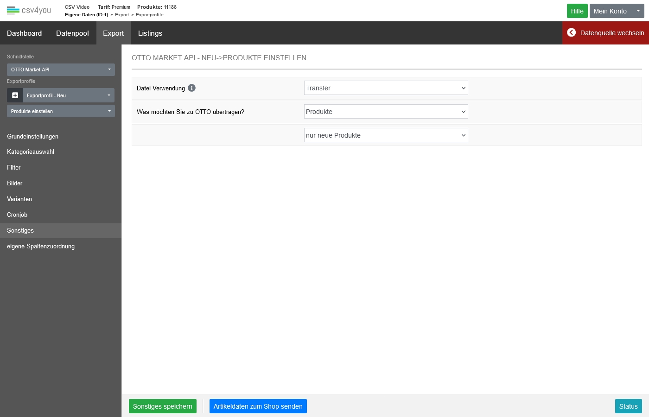649x417 pixels.
Task: Expand the Produkte transfer type dropdown
Action: pos(386,112)
